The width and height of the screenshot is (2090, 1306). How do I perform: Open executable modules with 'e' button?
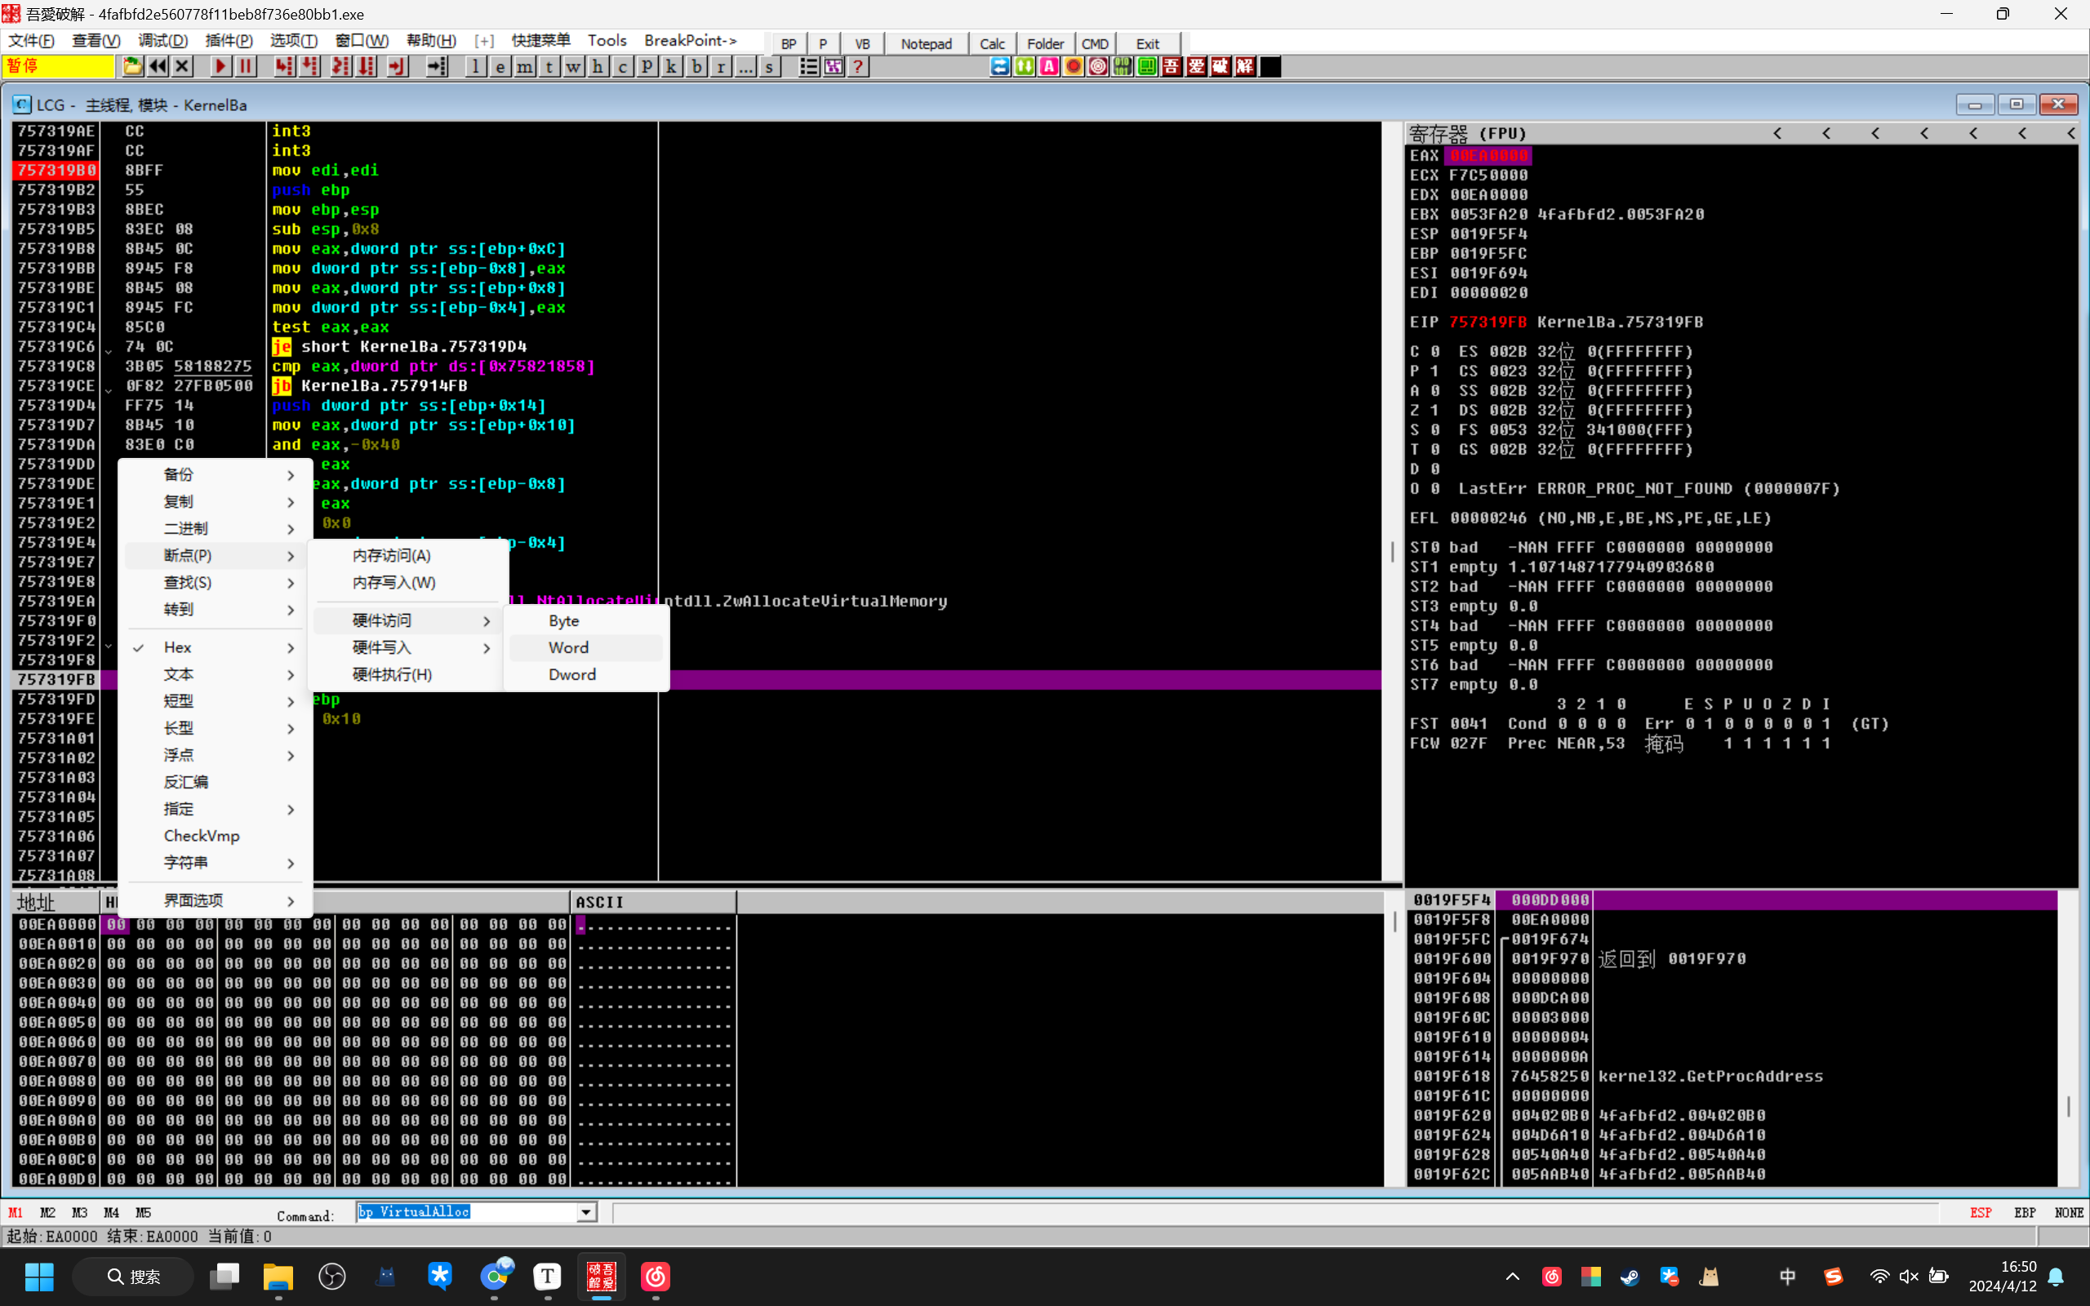tap(500, 66)
